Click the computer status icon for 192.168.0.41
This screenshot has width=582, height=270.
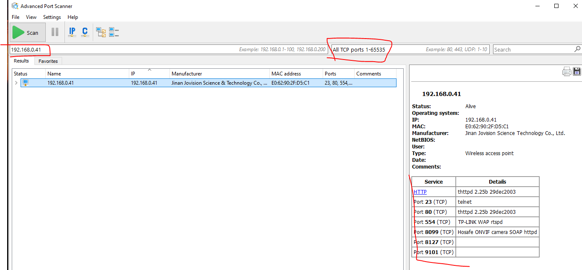26,83
